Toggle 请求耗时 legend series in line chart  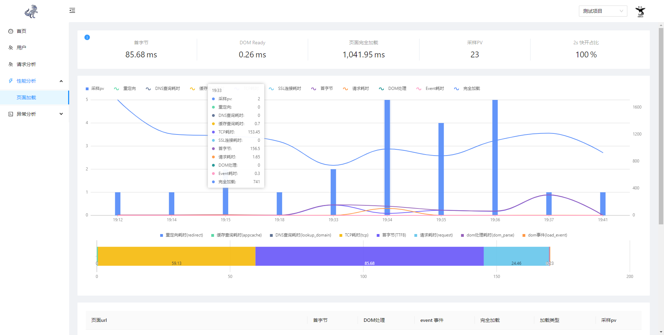[x=356, y=89]
